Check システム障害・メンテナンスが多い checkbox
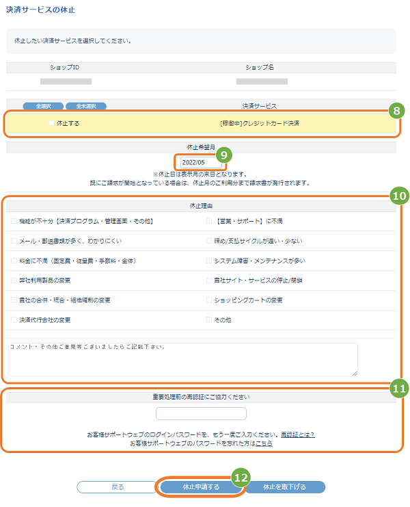Screen dimensions: 410x507 tap(209, 261)
